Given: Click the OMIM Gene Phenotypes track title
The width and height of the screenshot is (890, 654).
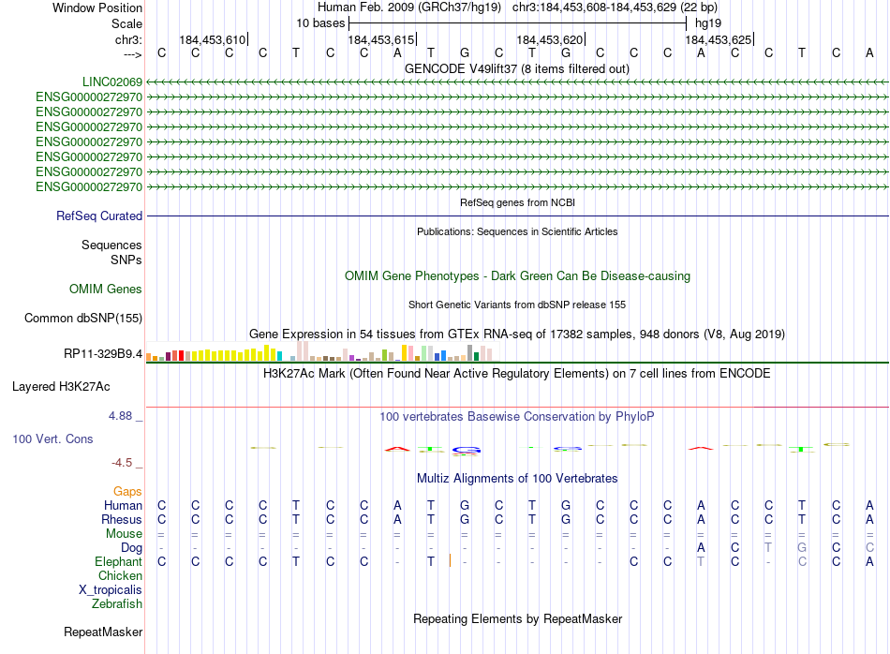Looking at the screenshot, I should tap(517, 275).
